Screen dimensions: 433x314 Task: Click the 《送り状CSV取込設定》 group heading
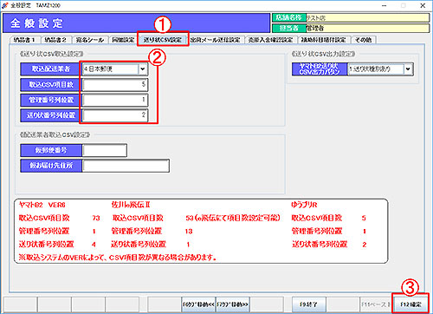pyautogui.click(x=52, y=54)
